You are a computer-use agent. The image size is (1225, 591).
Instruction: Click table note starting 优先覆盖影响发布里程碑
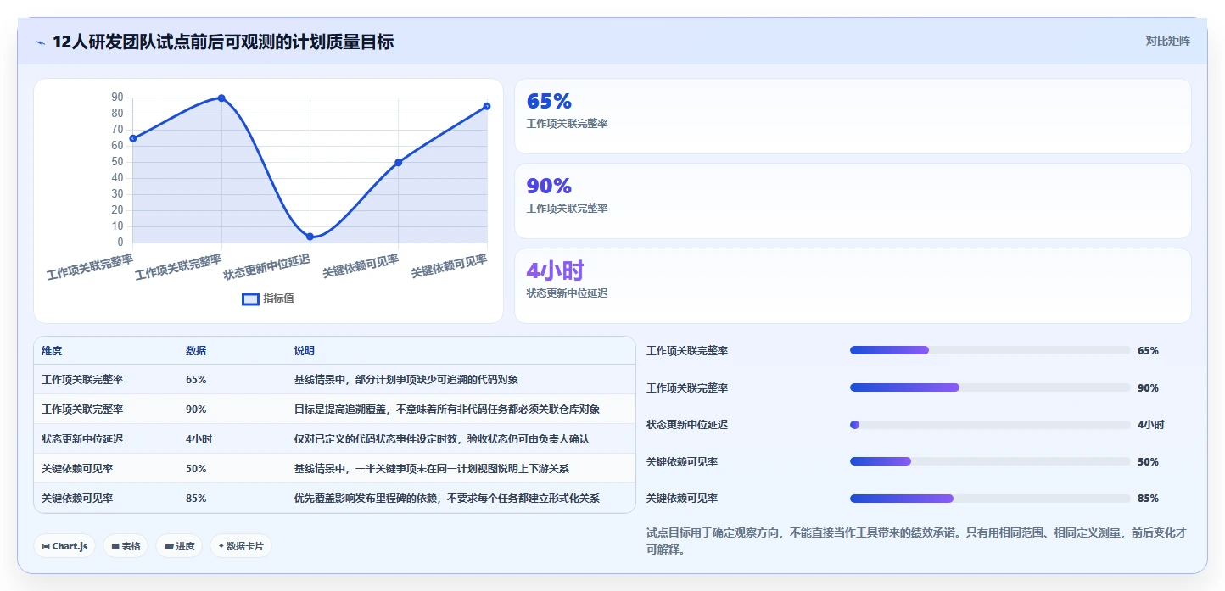[447, 499]
